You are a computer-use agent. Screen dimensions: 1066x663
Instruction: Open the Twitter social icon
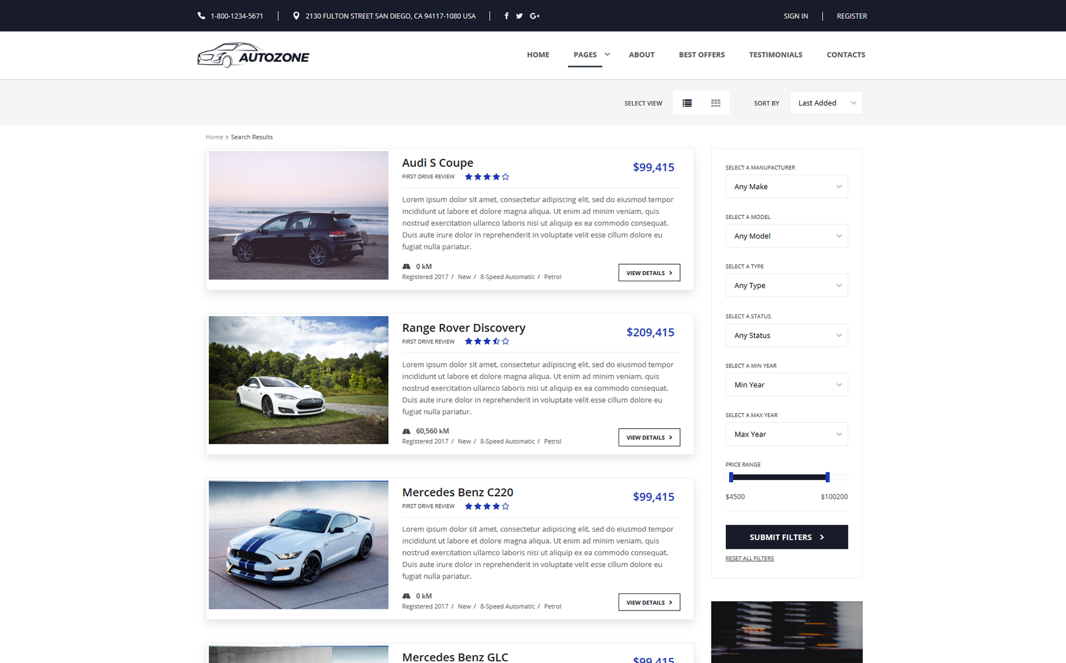click(519, 16)
